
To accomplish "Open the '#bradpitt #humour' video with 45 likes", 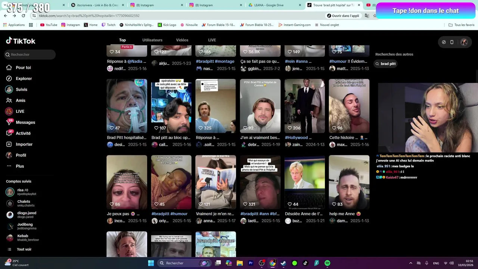I will [171, 182].
